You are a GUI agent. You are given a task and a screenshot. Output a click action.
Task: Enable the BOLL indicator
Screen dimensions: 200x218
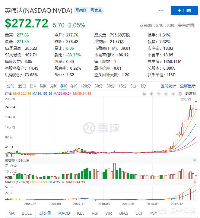pyautogui.click(x=27, y=213)
